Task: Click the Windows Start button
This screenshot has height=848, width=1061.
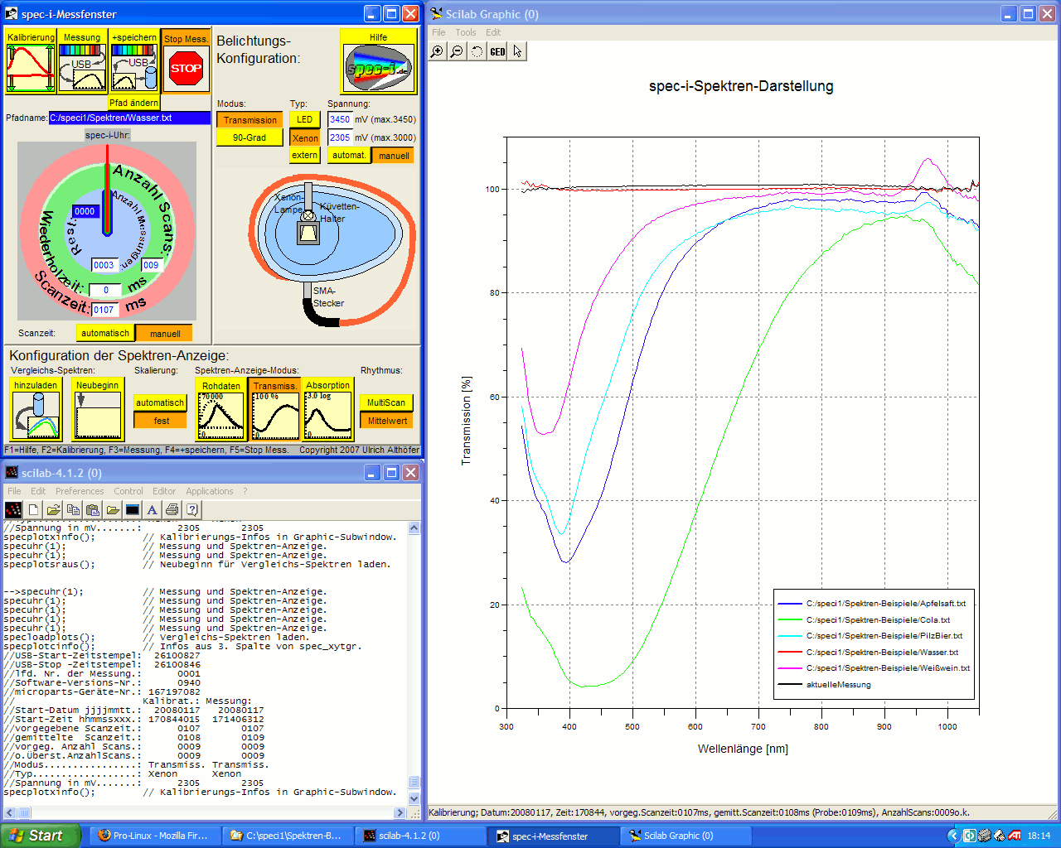Action: click(40, 836)
